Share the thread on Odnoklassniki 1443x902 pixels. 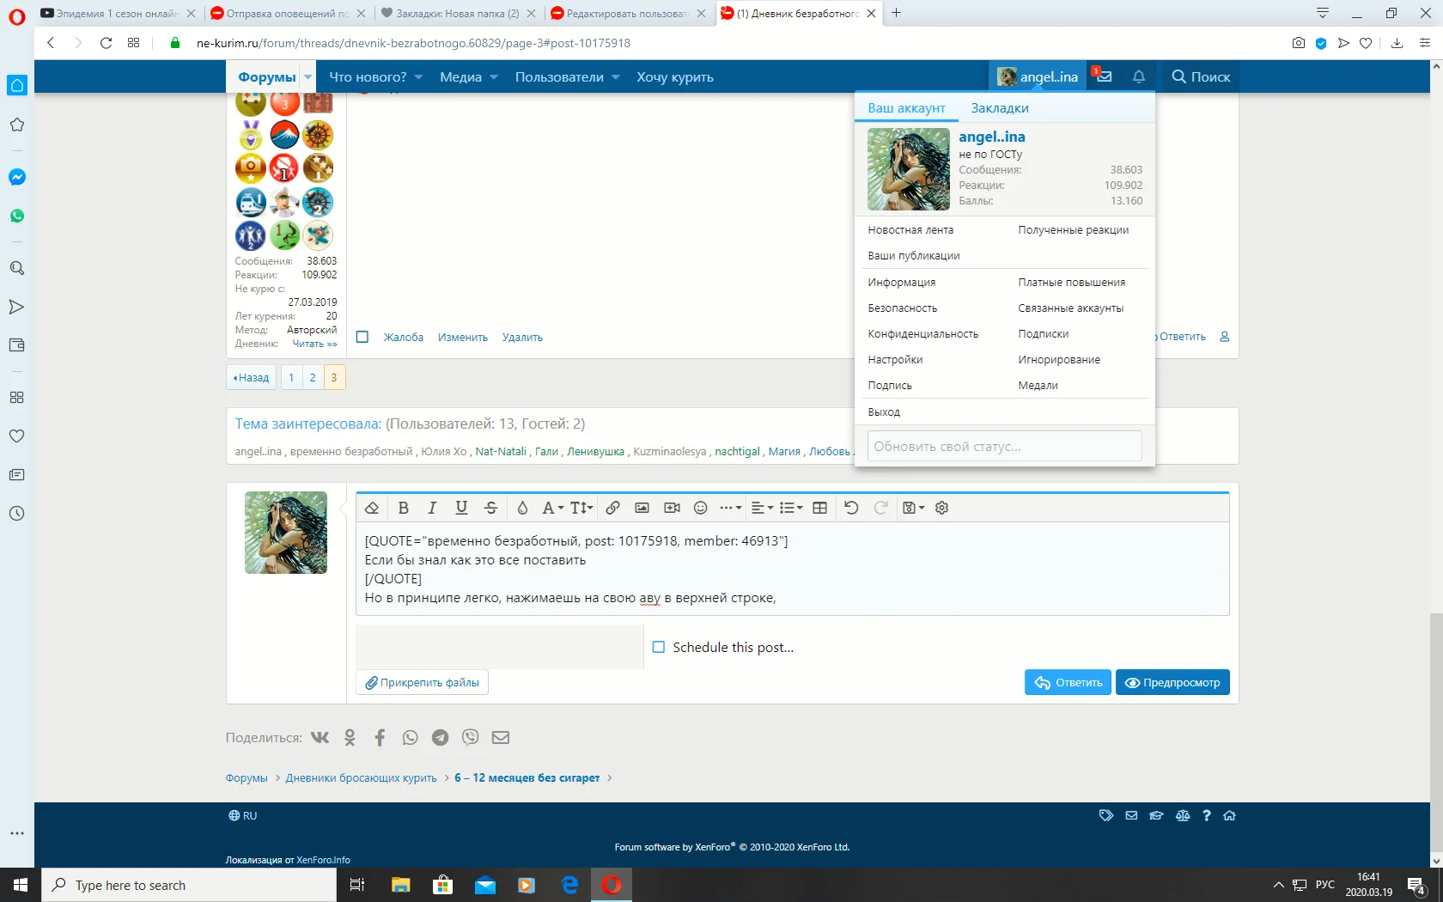(x=350, y=737)
